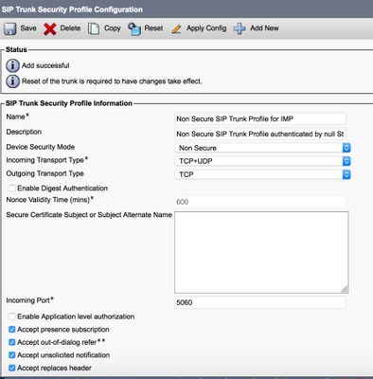Click the info icon beside Add successful
Image resolution: width=373 pixels, height=379 pixels.
(12, 65)
